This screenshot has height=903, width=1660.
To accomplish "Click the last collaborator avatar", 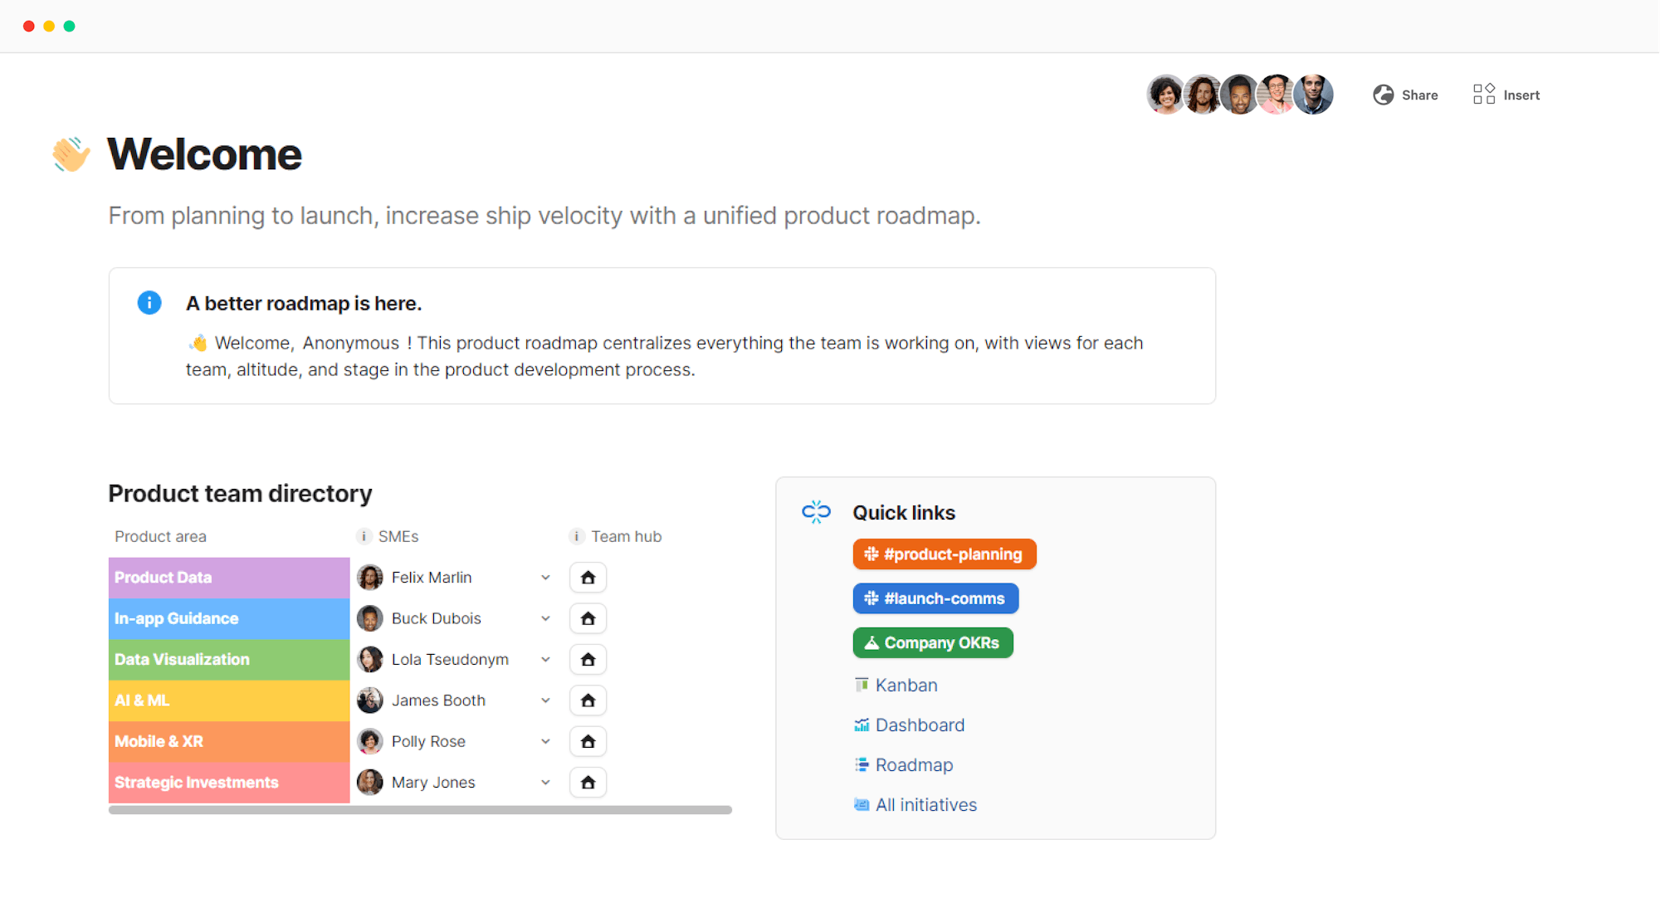I will 1314,95.
